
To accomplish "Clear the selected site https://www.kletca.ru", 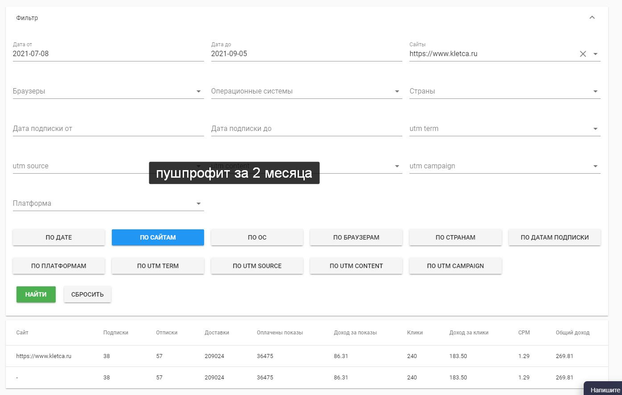I will coord(583,54).
